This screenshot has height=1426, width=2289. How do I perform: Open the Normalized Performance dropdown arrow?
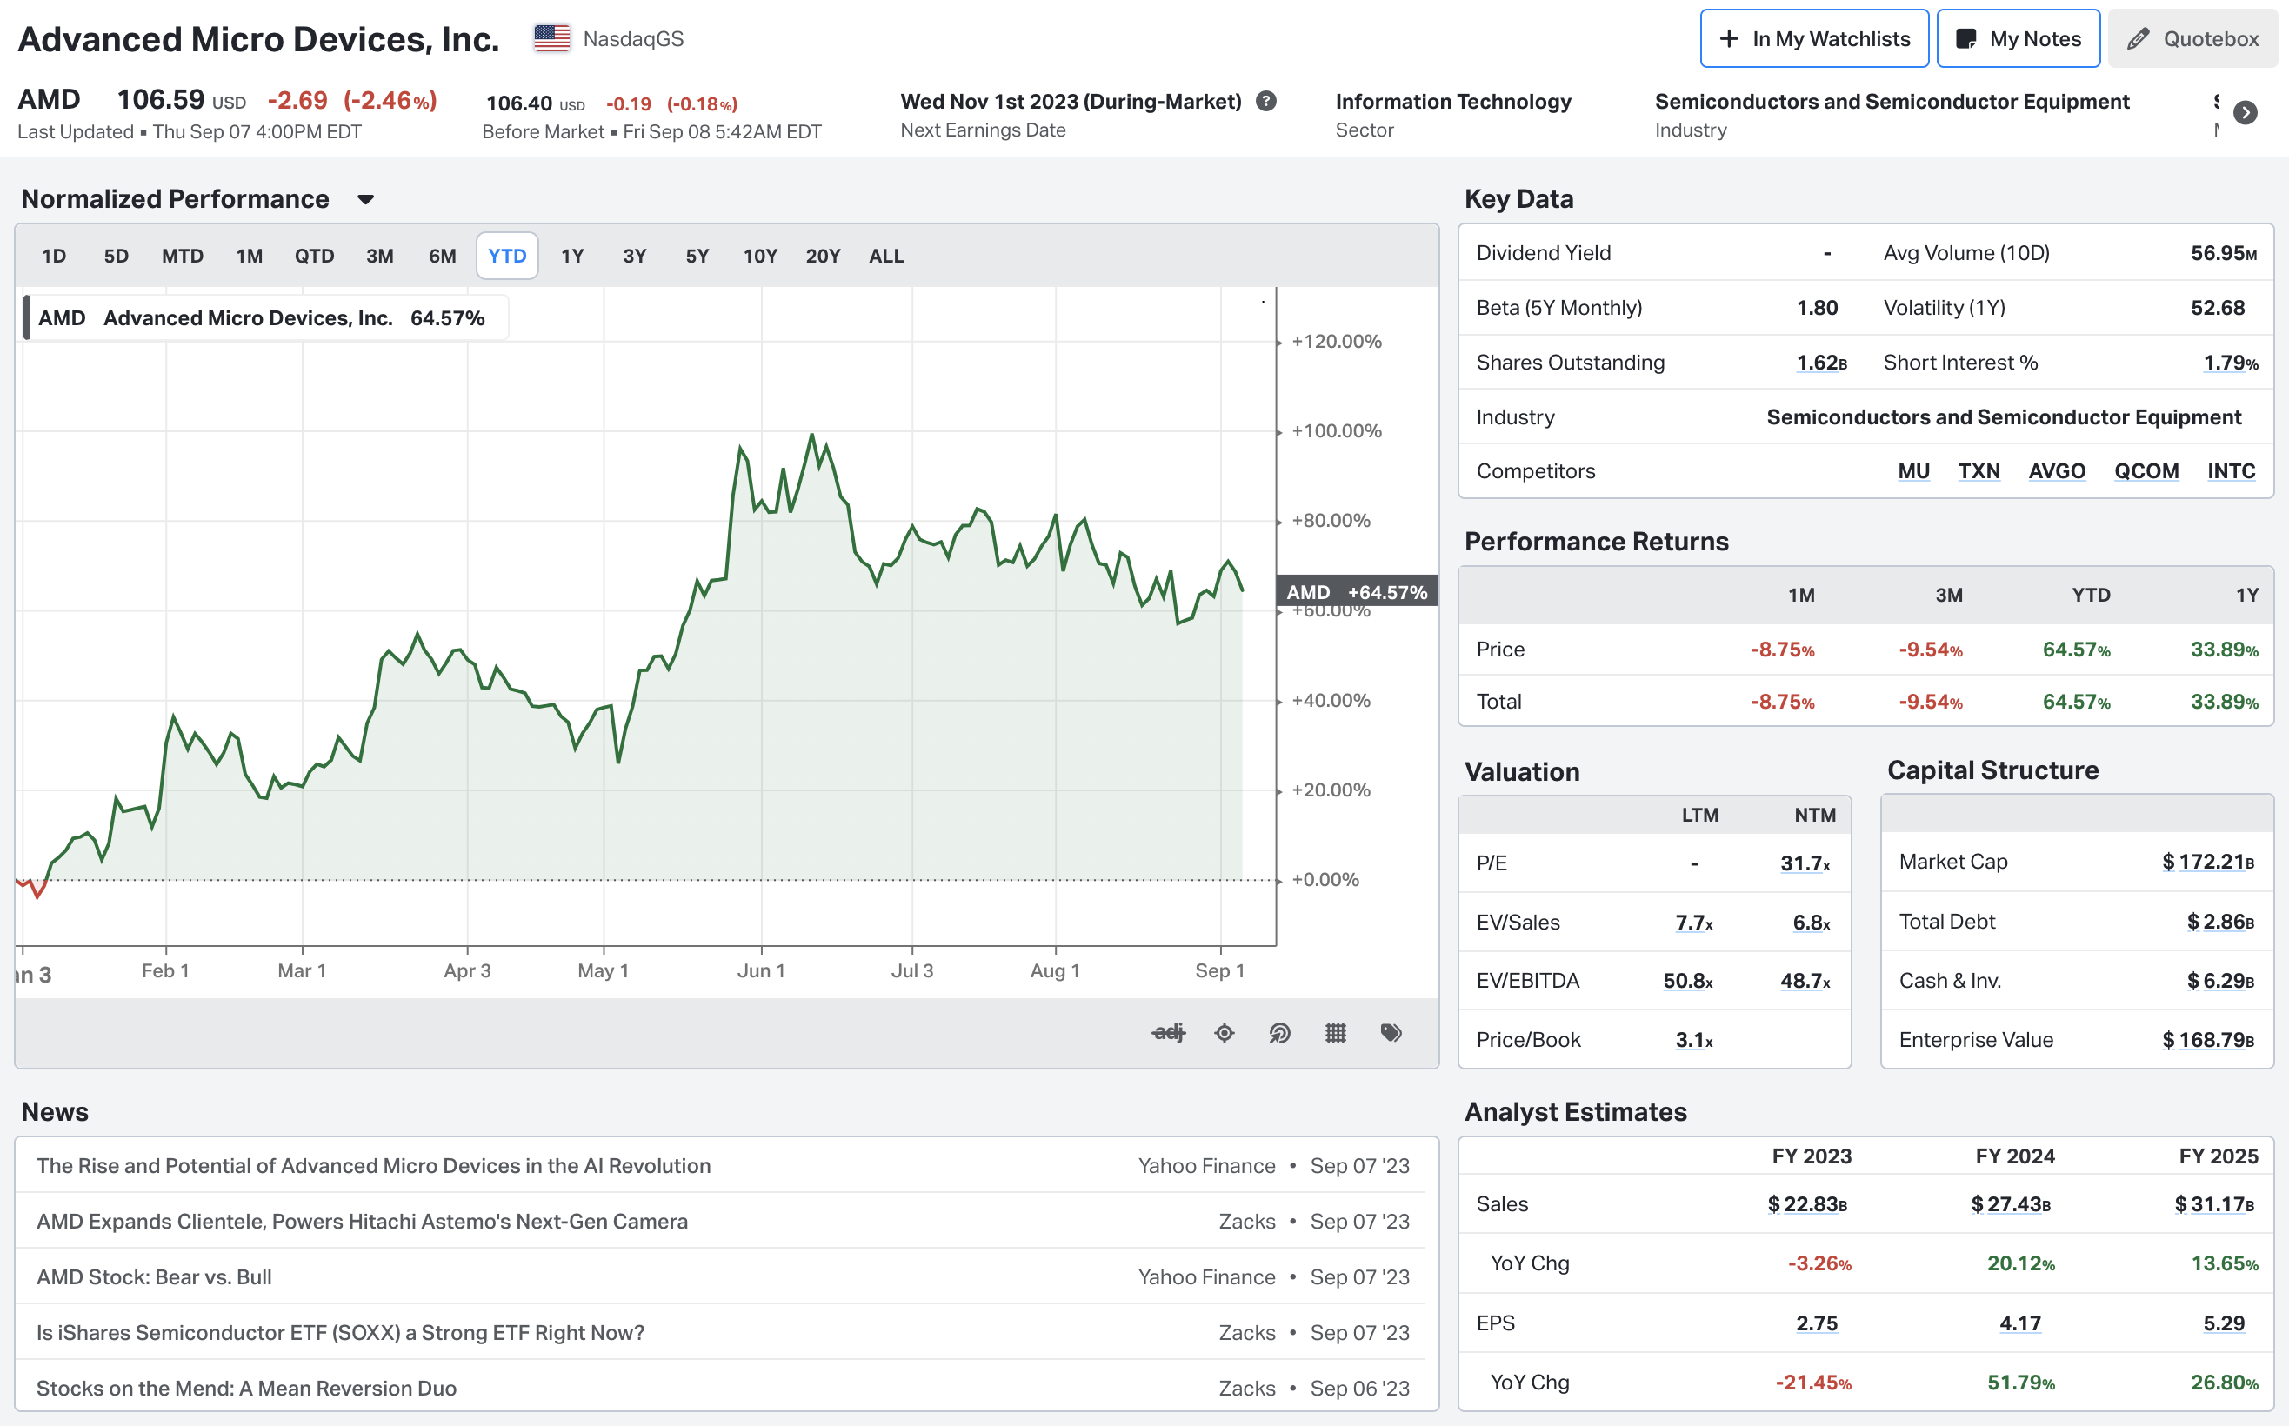[366, 199]
